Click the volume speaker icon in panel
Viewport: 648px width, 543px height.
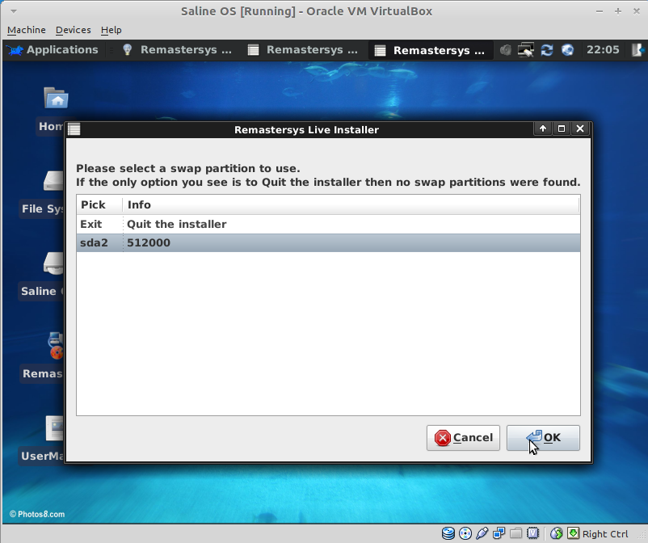coord(506,50)
